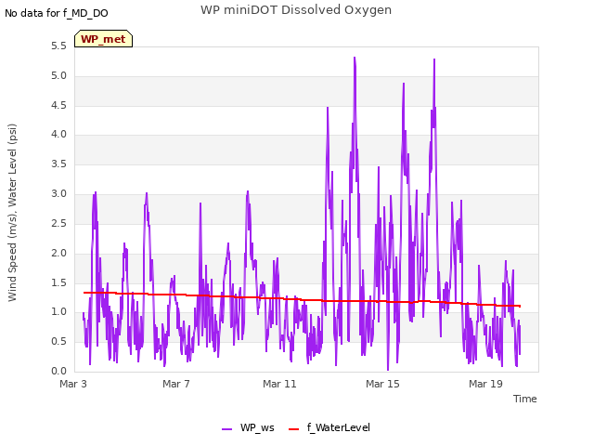Click the 3.0 y-axis tick label
This screenshot has height=446, width=594.
[58, 194]
